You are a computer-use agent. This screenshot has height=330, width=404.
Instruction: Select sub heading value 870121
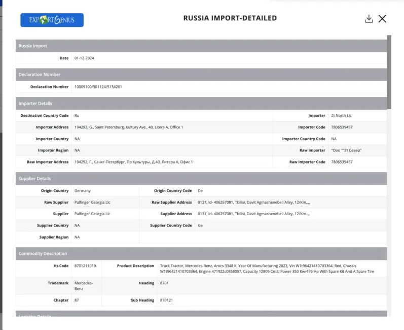click(166, 301)
